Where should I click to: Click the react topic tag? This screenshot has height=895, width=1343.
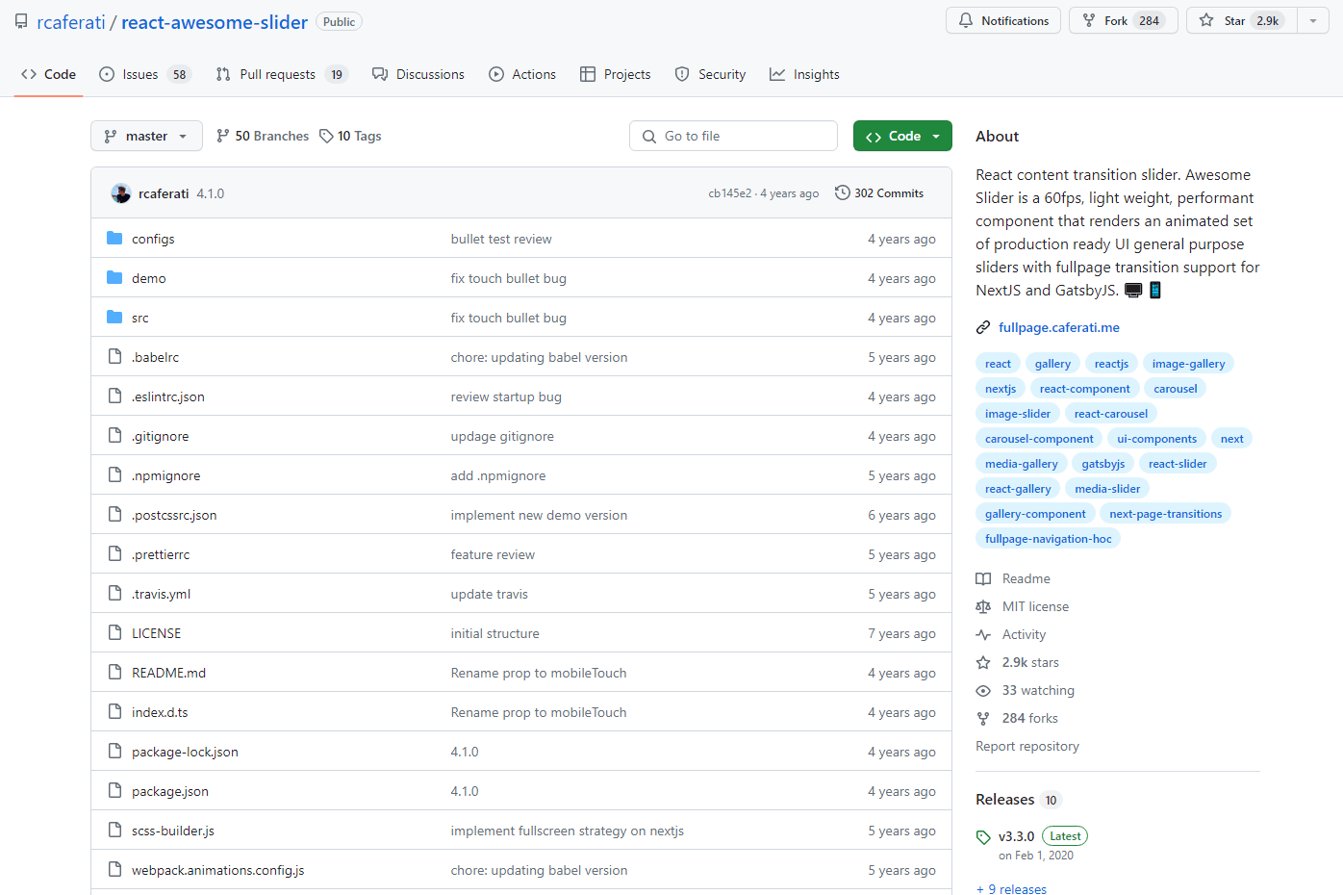coord(998,363)
